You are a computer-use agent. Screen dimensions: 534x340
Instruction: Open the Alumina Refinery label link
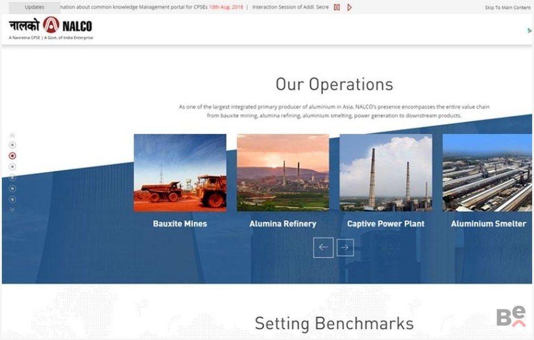pyautogui.click(x=283, y=224)
